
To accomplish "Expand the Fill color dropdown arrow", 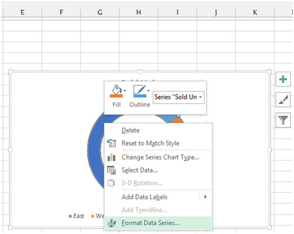I will click(125, 91).
